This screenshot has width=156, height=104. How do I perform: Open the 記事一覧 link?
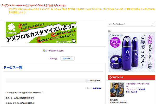tap(53, 58)
